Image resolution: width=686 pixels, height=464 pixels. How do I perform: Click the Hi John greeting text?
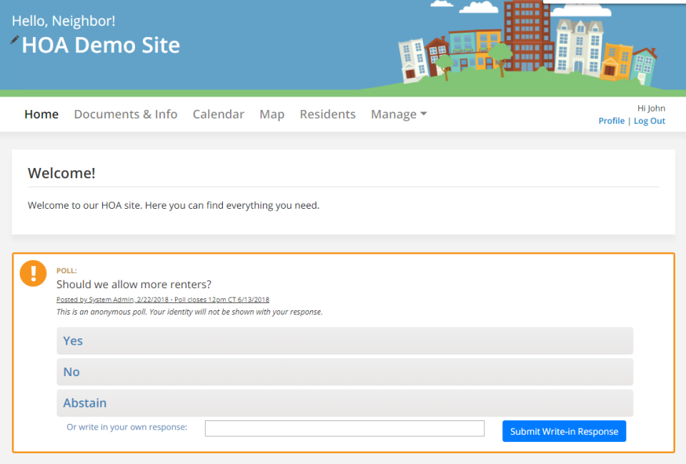pos(651,107)
